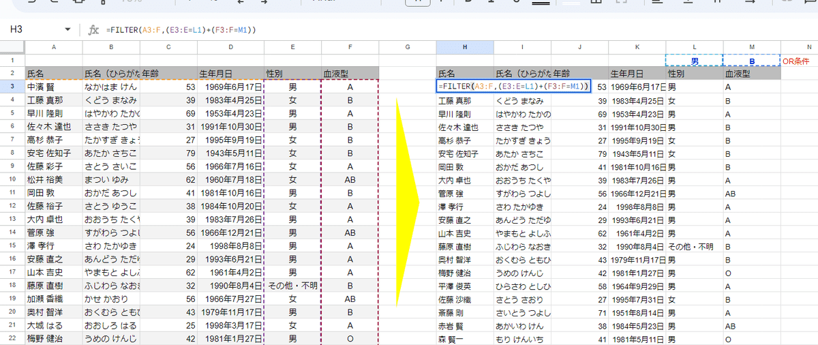Click the name 工藤 真那 in column A
Image resolution: width=818 pixels, height=345 pixels.
pos(44,100)
